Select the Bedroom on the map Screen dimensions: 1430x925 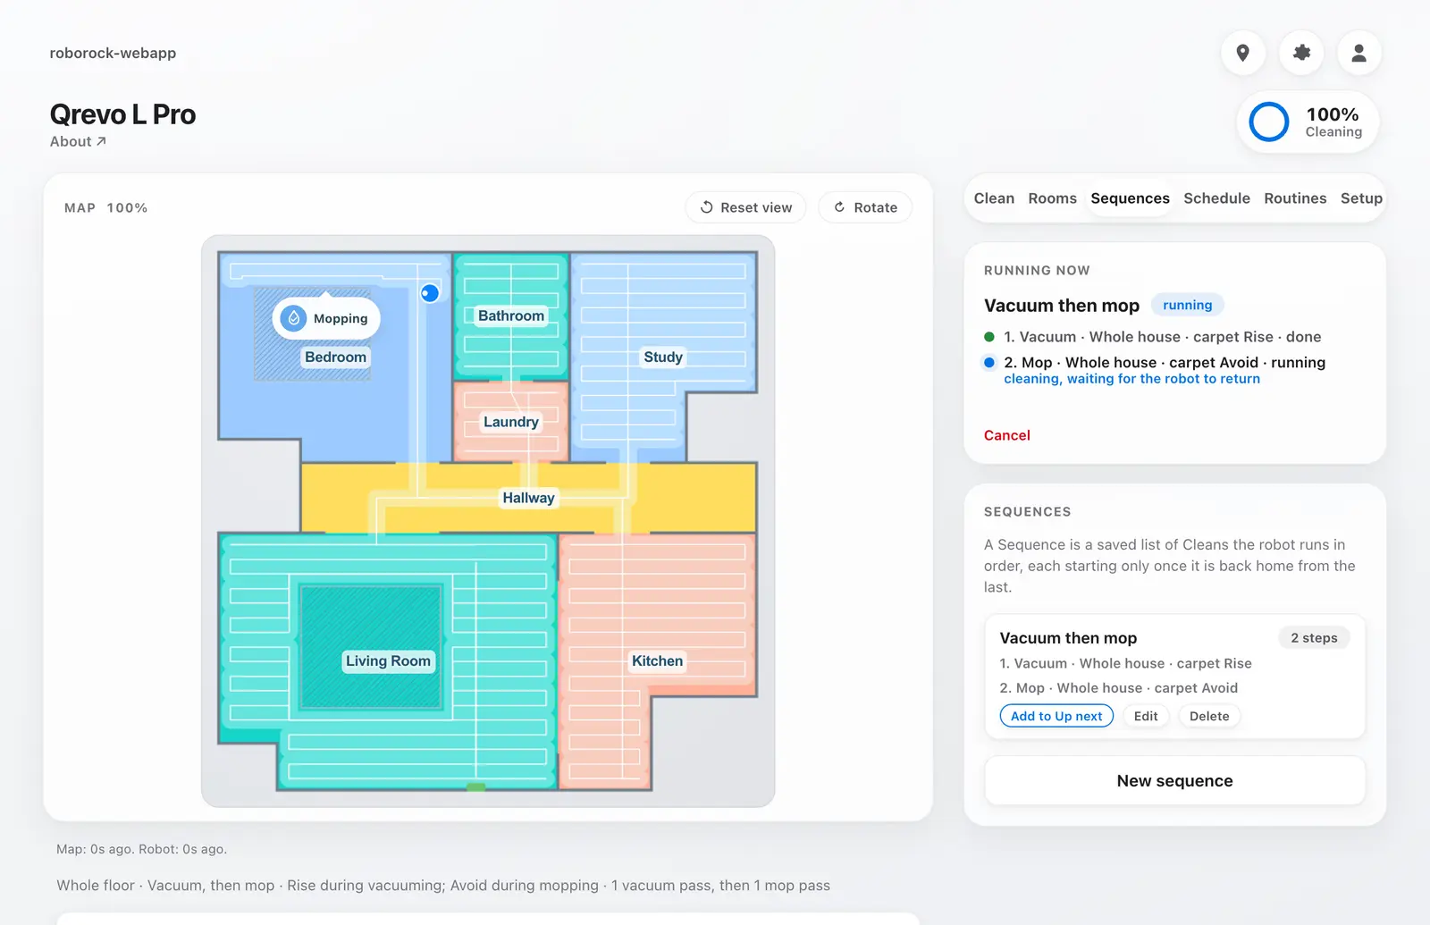click(335, 357)
